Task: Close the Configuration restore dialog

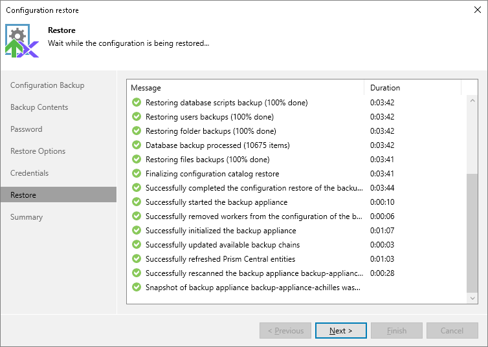Action: 478,10
